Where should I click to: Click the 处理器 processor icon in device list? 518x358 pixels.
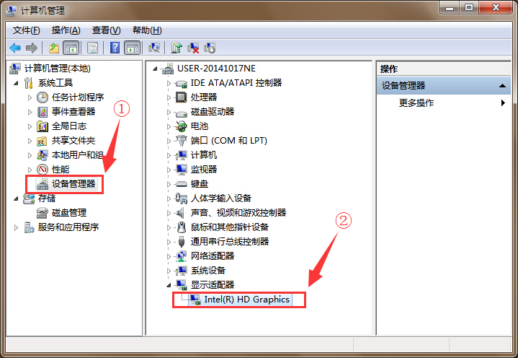pyautogui.click(x=181, y=97)
